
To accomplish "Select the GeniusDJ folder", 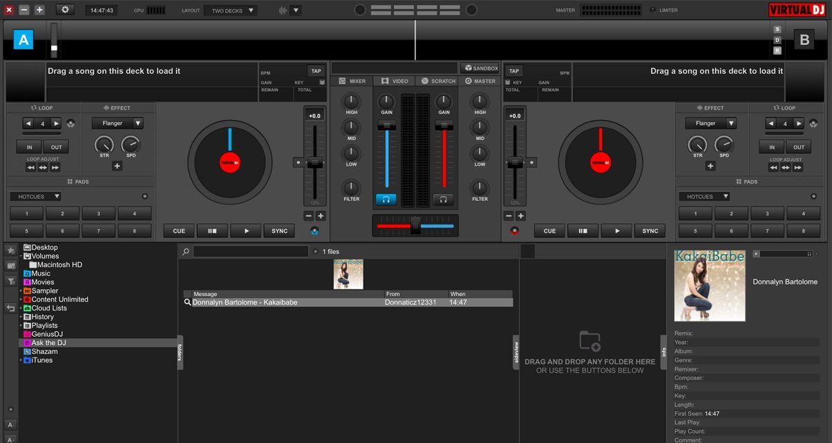I will 42,334.
